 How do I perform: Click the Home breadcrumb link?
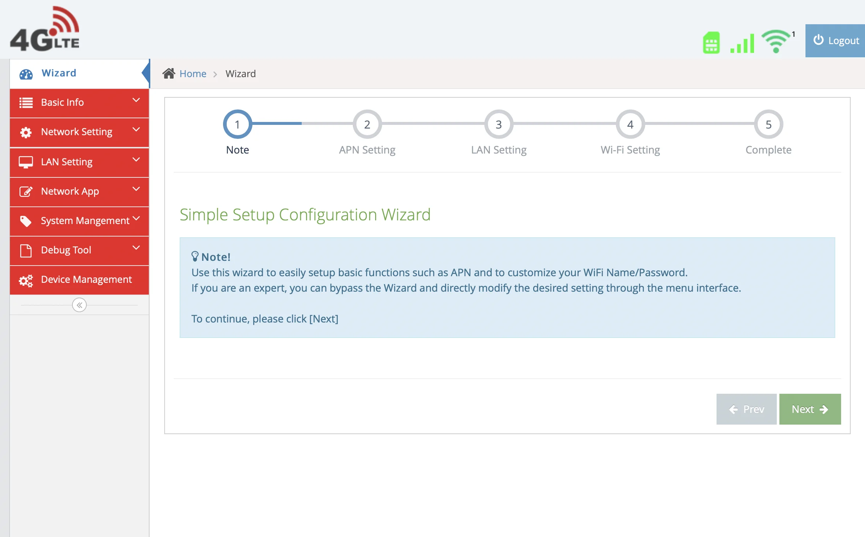point(193,74)
